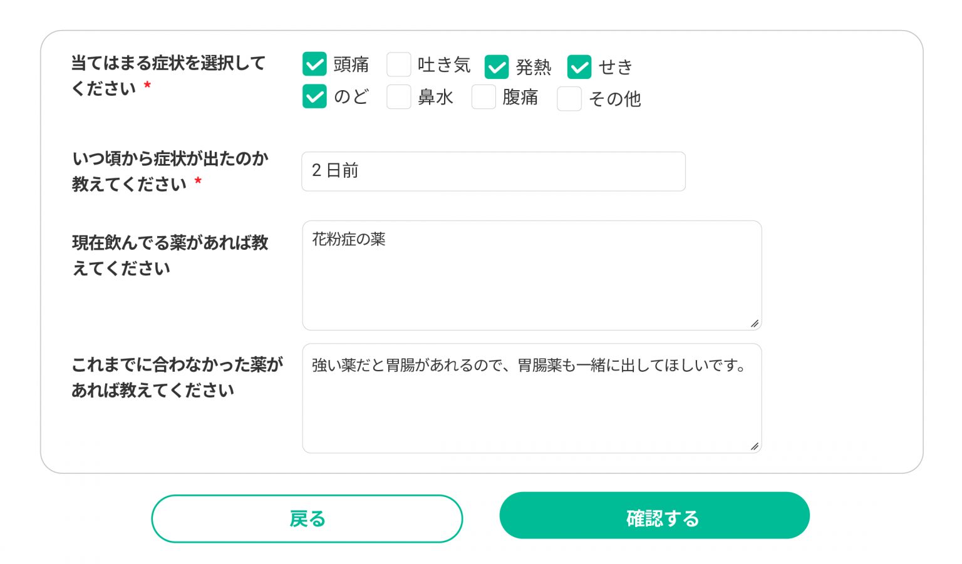Viewport: 962px width, 564px height.
Task: Grab the resize handle of the 胃腸薬 textarea
Action: (x=755, y=446)
